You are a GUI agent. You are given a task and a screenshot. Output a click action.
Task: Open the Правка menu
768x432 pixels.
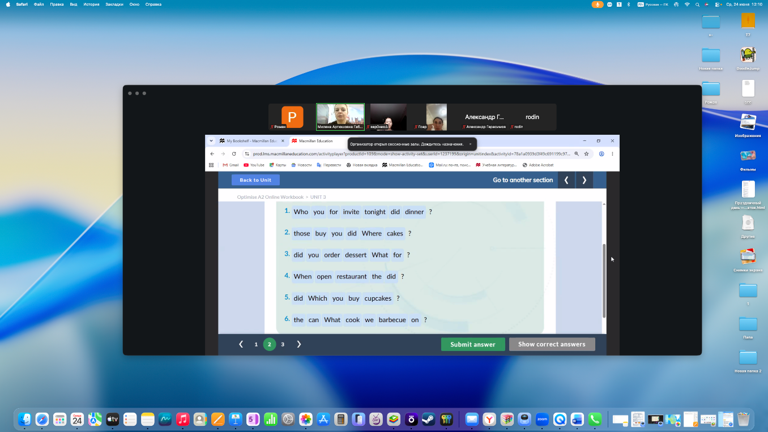click(57, 4)
